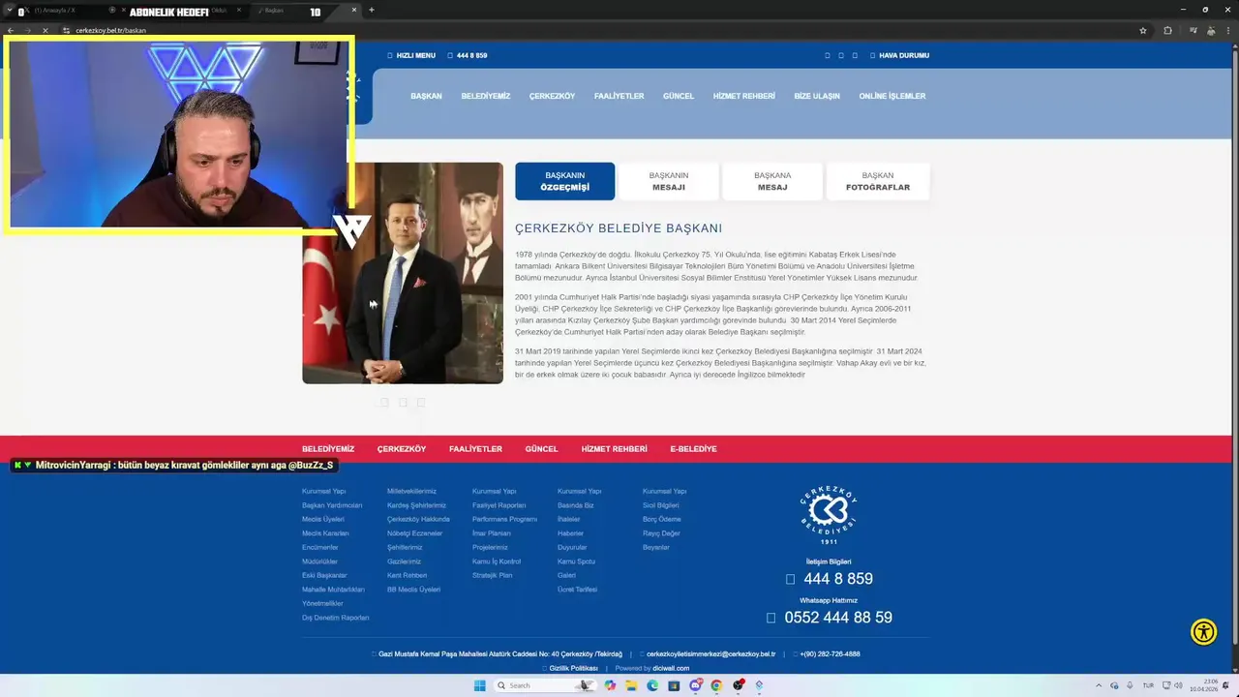
Task: Switch to the Başkanın Mesajı tab
Action: coord(669,181)
